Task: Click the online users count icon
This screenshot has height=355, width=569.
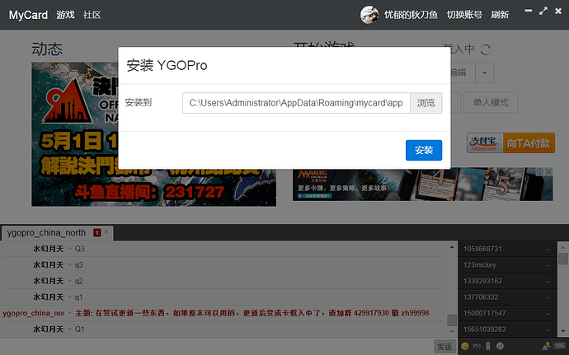Action: pos(546,345)
